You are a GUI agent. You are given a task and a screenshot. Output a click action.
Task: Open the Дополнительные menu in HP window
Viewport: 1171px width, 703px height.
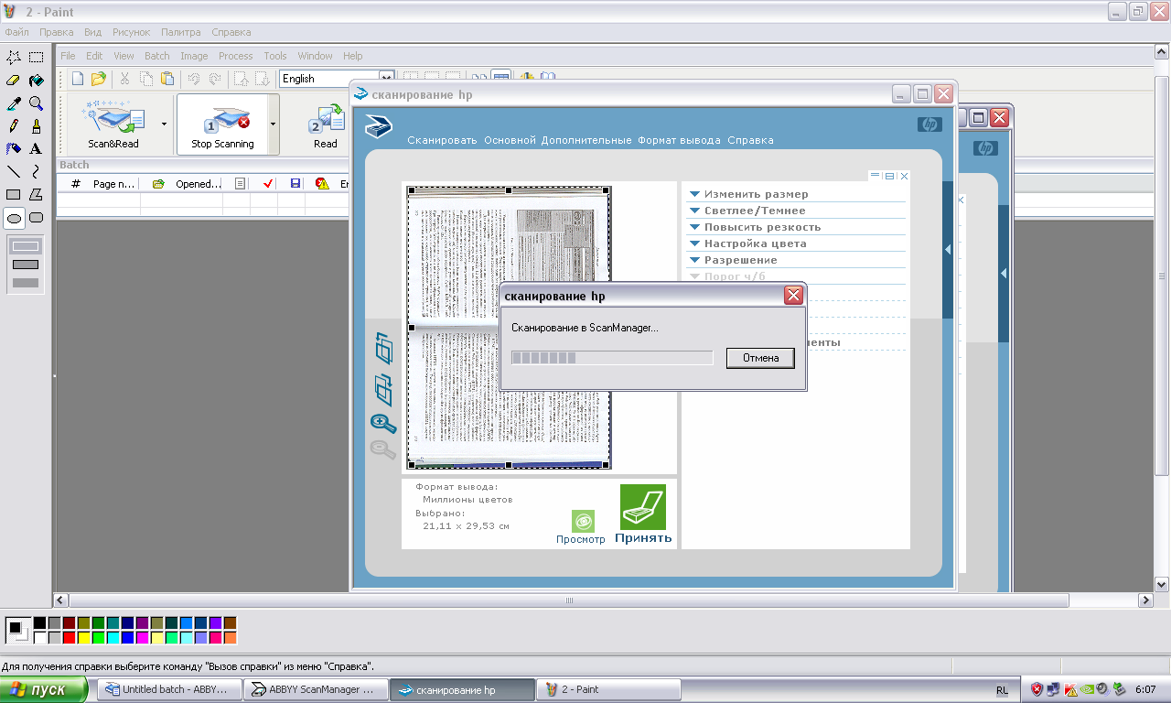tap(586, 140)
